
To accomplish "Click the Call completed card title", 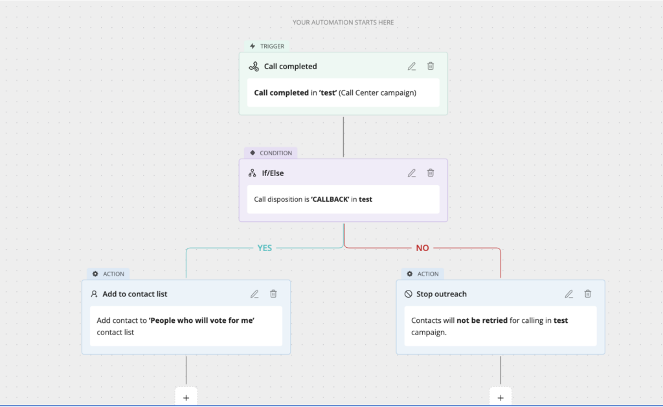I will click(x=291, y=67).
